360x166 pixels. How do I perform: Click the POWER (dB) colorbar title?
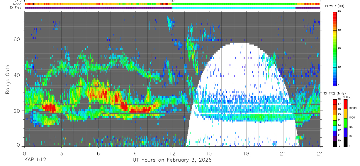[334, 6]
